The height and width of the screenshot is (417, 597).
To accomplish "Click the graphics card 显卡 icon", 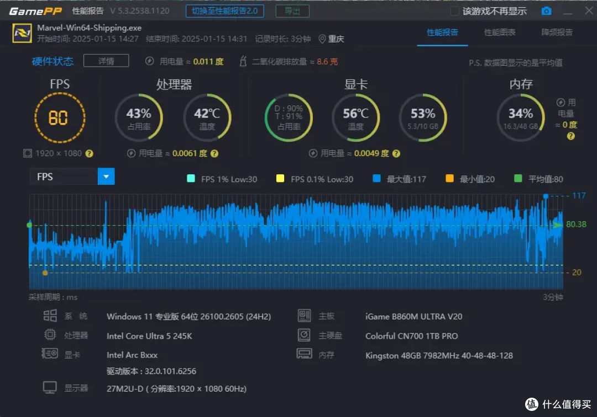I will 50,354.
